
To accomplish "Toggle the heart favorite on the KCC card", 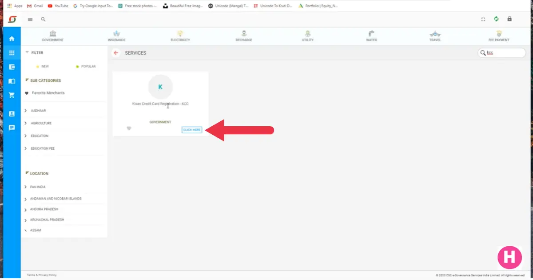I will [x=129, y=128].
